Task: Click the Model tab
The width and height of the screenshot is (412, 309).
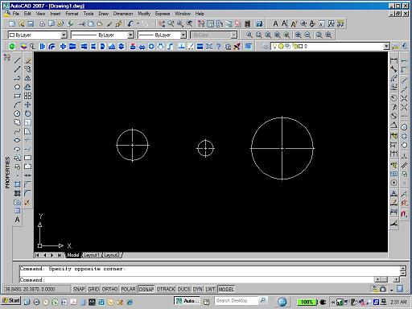Action: point(73,255)
